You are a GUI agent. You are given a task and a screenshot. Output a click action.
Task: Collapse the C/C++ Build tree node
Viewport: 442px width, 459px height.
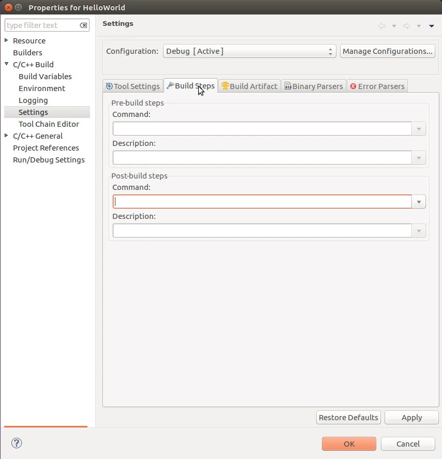pyautogui.click(x=7, y=64)
